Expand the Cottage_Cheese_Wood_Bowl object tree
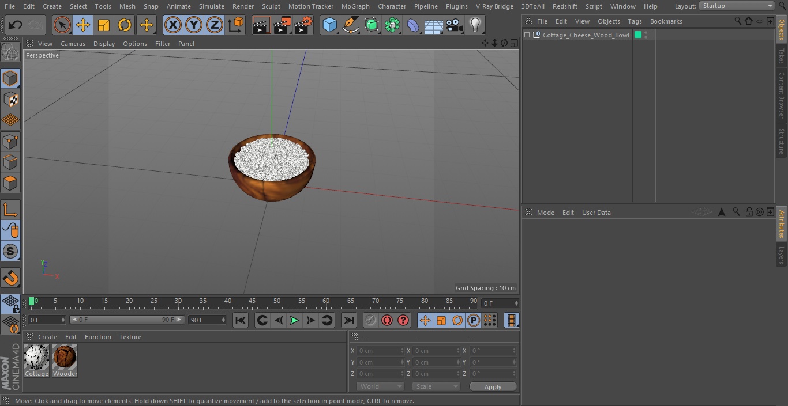Screen dimensions: 788x406 527,35
